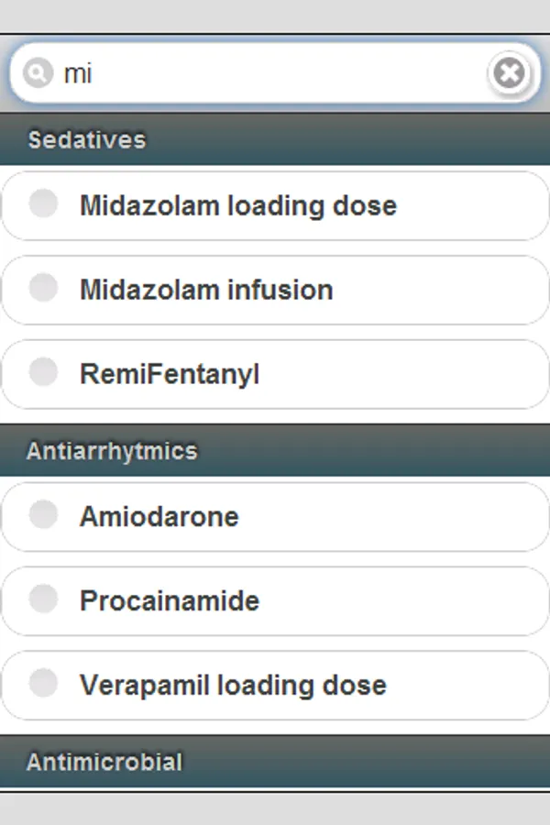Clear the search text with X icon

(x=509, y=72)
